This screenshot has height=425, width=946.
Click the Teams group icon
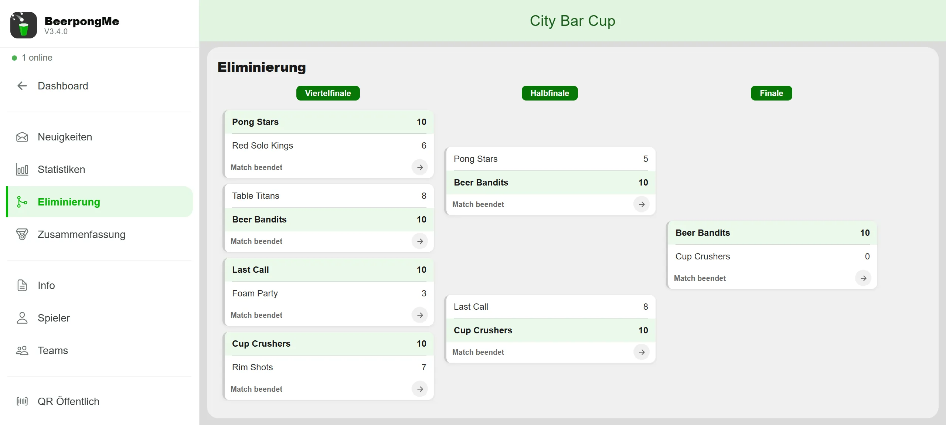(22, 351)
